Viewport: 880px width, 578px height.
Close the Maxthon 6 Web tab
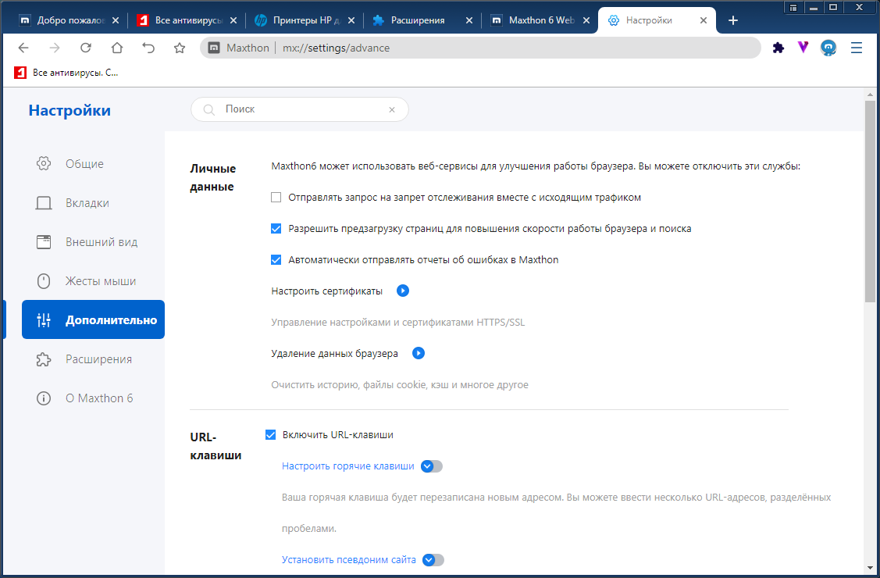(586, 20)
